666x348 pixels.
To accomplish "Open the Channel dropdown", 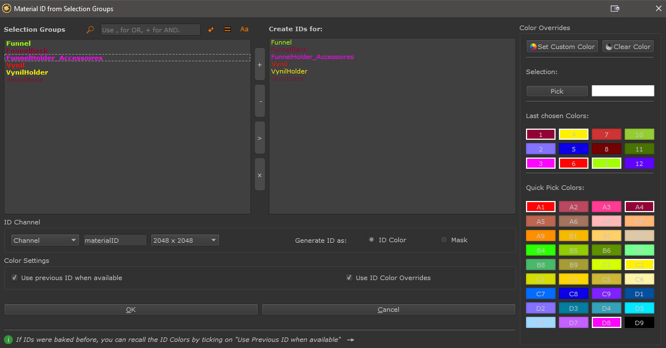I will [45, 241].
